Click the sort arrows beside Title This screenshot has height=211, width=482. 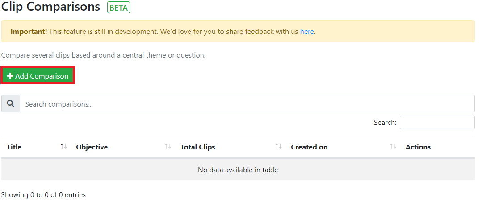[63, 146]
